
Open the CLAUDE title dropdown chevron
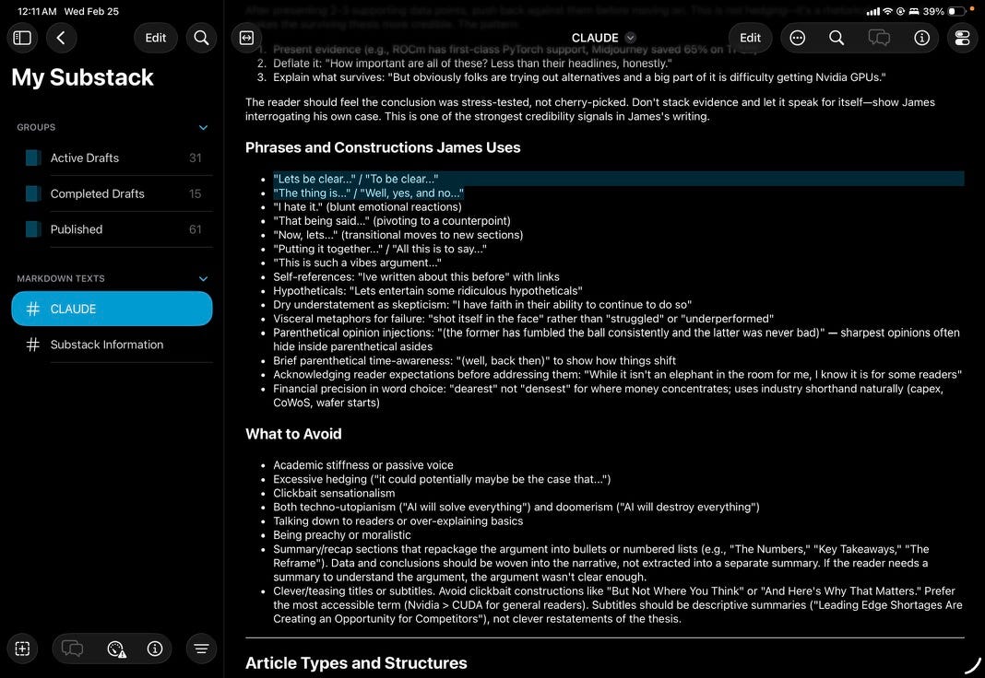(x=631, y=38)
